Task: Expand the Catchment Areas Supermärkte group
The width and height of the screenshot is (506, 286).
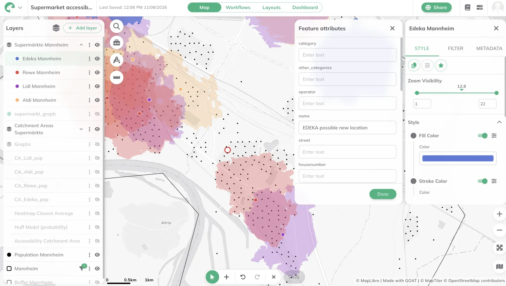Action: tap(81, 129)
